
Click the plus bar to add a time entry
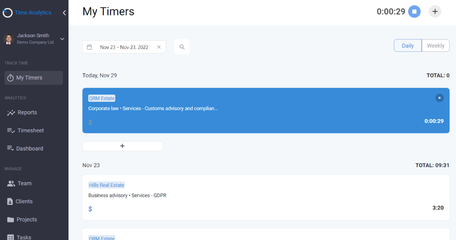pos(123,146)
